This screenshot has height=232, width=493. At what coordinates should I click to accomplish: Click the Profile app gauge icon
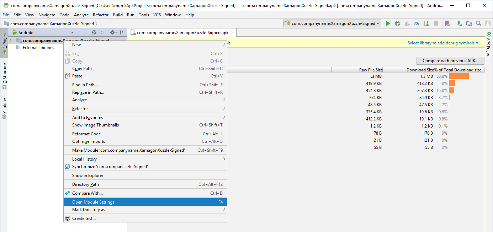[417, 23]
